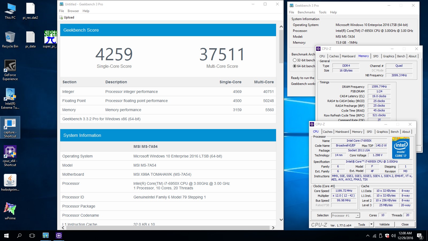Click the Windows Defender shield tray icon
The height and width of the screenshot is (241, 428).
click(x=387, y=236)
